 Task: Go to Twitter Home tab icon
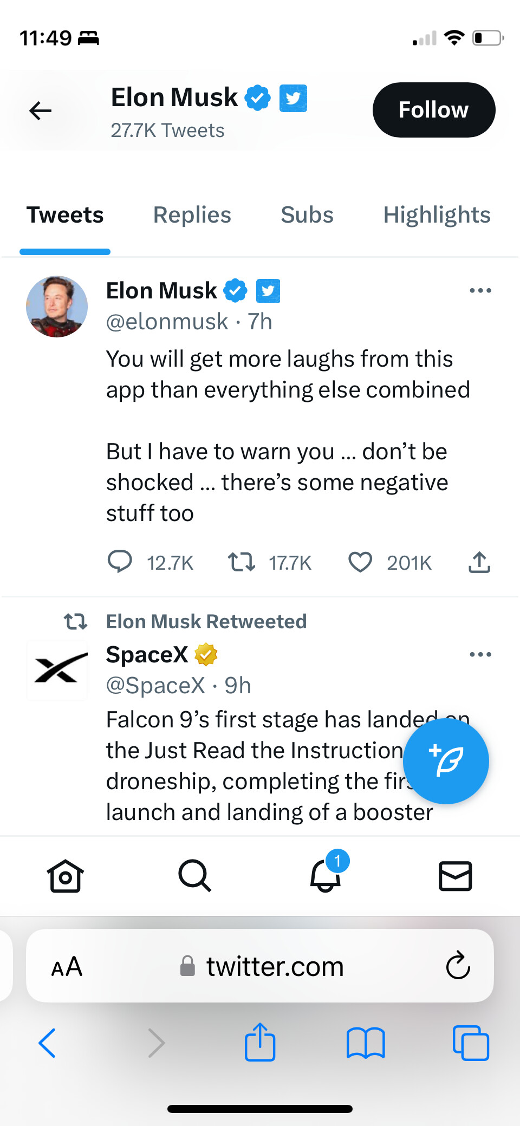[65, 876]
